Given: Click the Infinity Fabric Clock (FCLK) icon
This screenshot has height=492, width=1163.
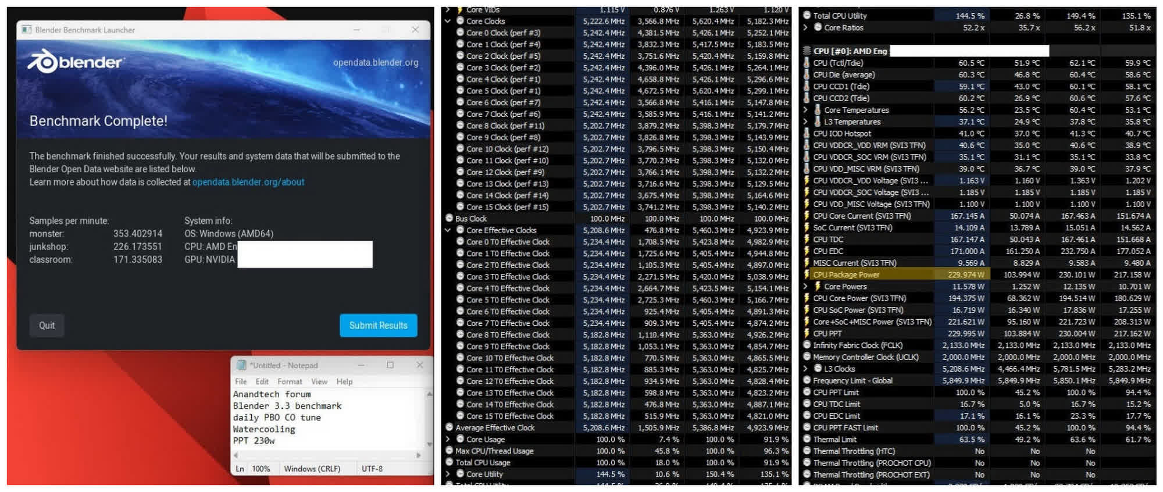Looking at the screenshot, I should [807, 345].
